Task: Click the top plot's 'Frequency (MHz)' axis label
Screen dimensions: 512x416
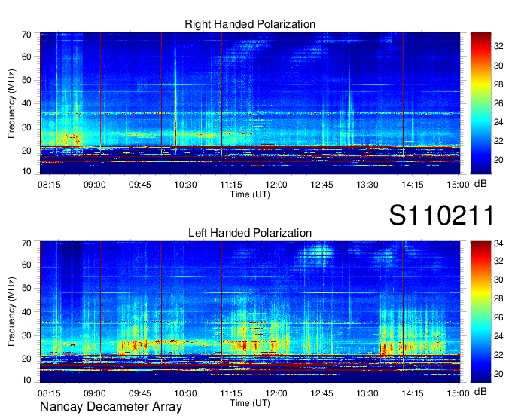Action: coord(11,103)
